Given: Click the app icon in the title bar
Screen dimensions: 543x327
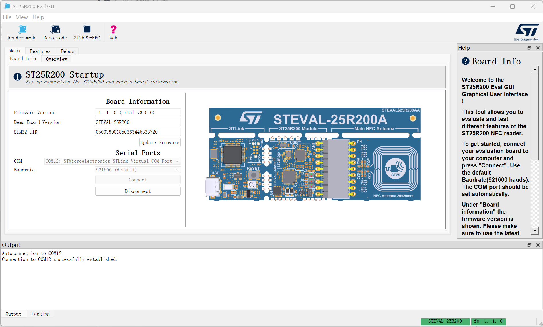Looking at the screenshot, I should click(7, 6).
